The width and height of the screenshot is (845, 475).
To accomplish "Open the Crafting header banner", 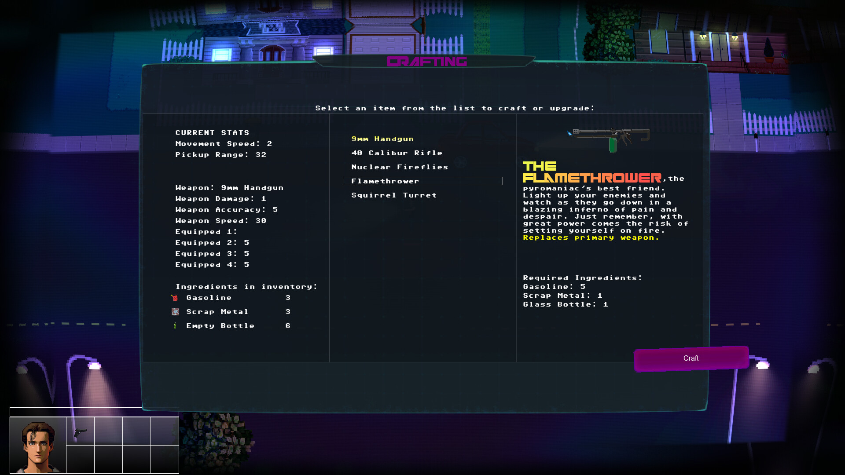I will coord(426,62).
